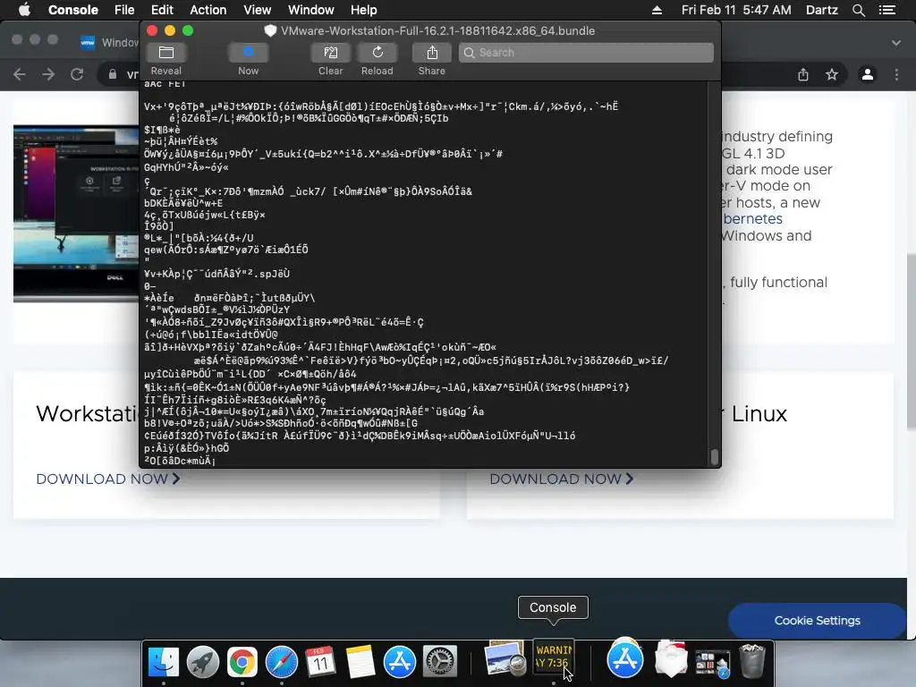Screen dimensions: 916x687
Task: Open the Console application menu
Action: 73,10
